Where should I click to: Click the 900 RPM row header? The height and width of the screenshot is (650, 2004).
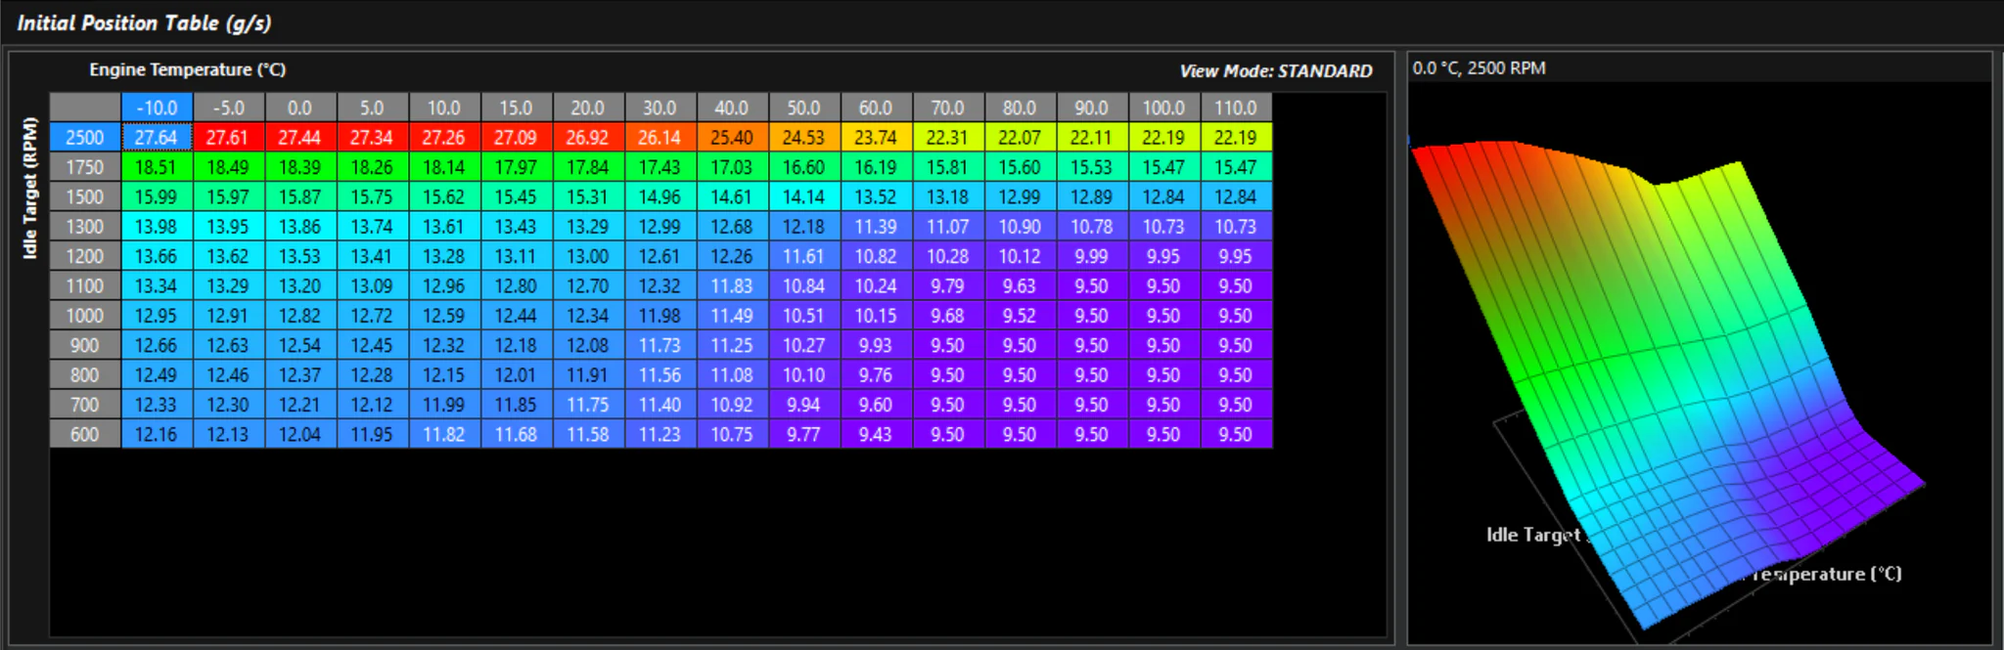[85, 345]
